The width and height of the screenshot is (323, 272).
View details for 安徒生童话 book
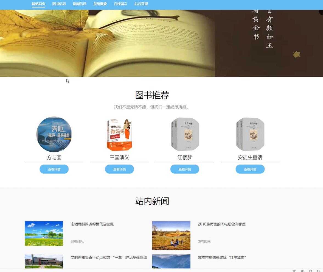(x=250, y=169)
